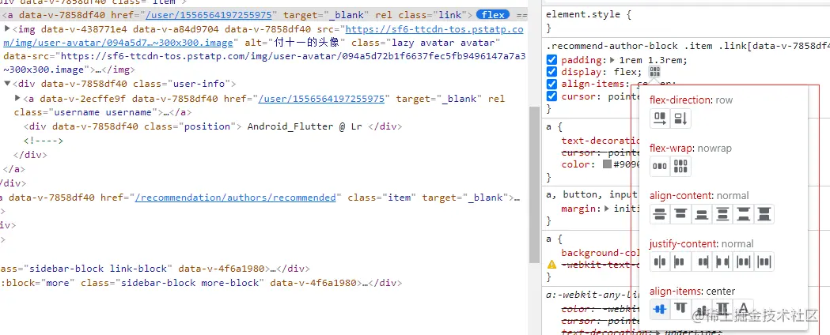Click the flex-direction property label
Image resolution: width=830 pixels, height=335 pixels.
pos(679,100)
